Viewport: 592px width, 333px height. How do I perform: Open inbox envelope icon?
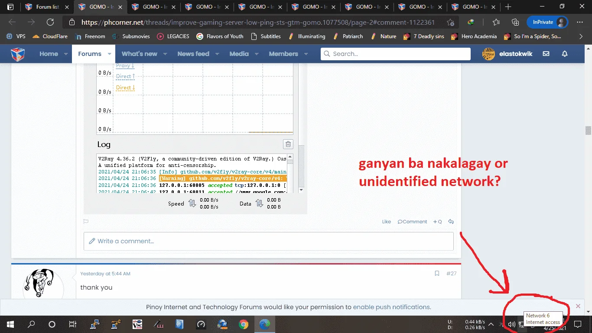pos(546,54)
